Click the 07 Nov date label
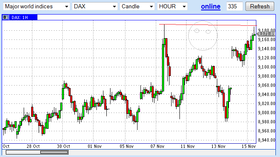Screen dimensions: 280x157 click(x=157, y=147)
